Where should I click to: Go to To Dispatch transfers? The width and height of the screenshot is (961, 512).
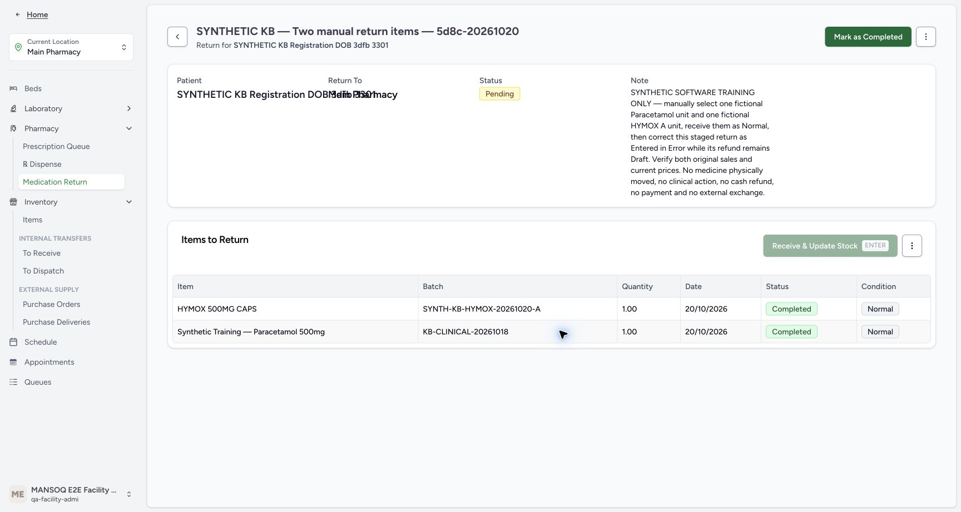click(43, 271)
